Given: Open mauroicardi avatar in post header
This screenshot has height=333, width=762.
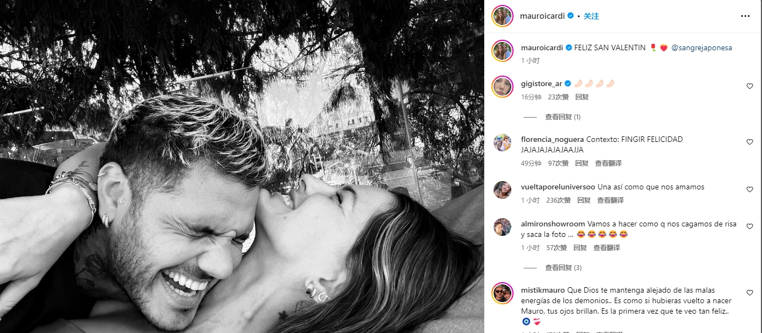Looking at the screenshot, I should click(502, 16).
